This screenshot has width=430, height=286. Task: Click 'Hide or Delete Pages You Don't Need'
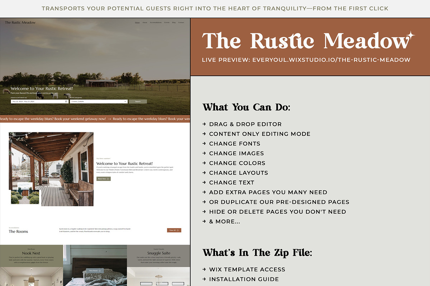click(278, 212)
